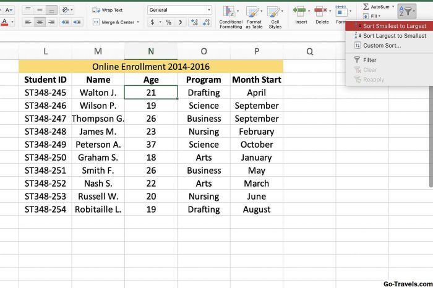Toggle Wrap Text
This screenshot has width=433, height=288.
click(x=108, y=10)
